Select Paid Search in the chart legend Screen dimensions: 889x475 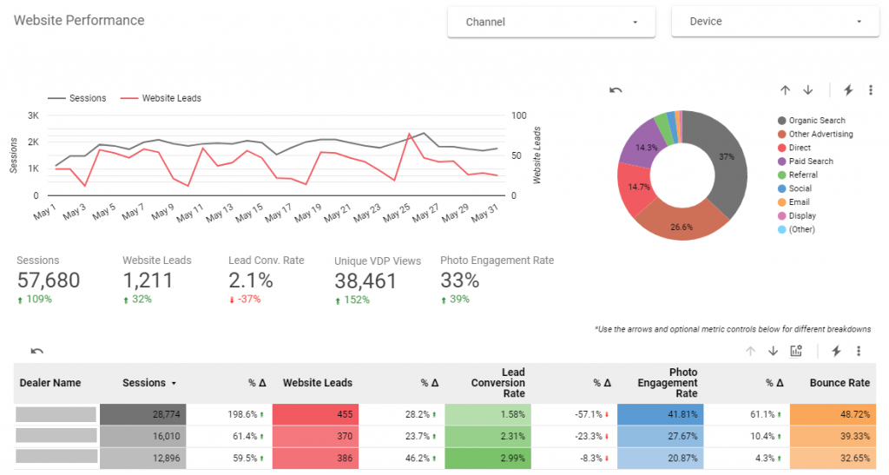point(810,162)
